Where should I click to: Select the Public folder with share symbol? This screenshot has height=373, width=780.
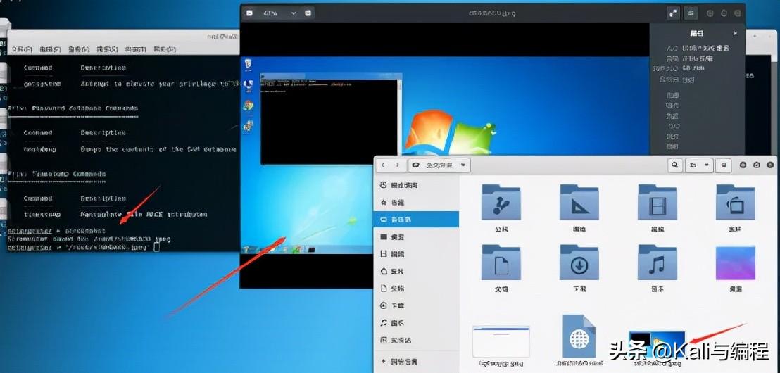tap(501, 208)
